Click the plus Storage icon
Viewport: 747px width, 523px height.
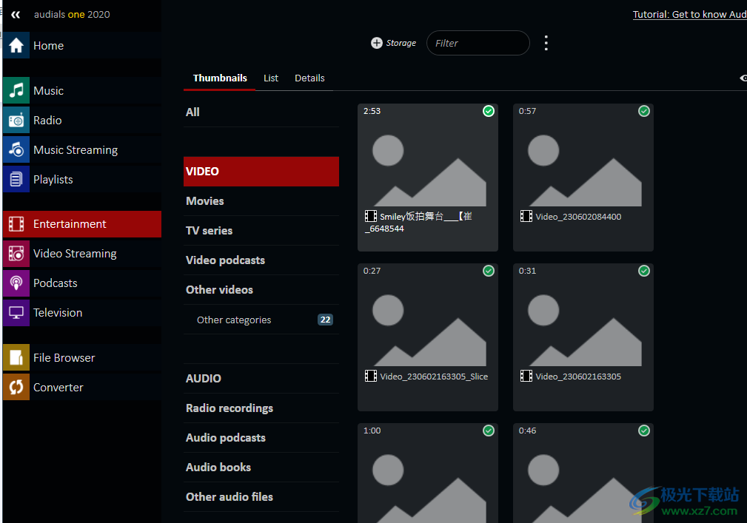tap(376, 43)
